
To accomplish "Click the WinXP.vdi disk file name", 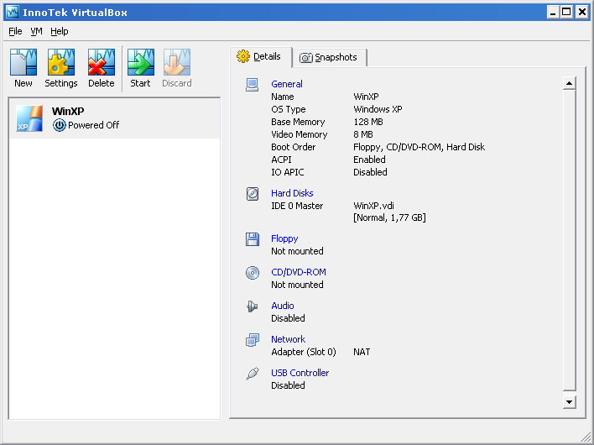I will coord(373,206).
